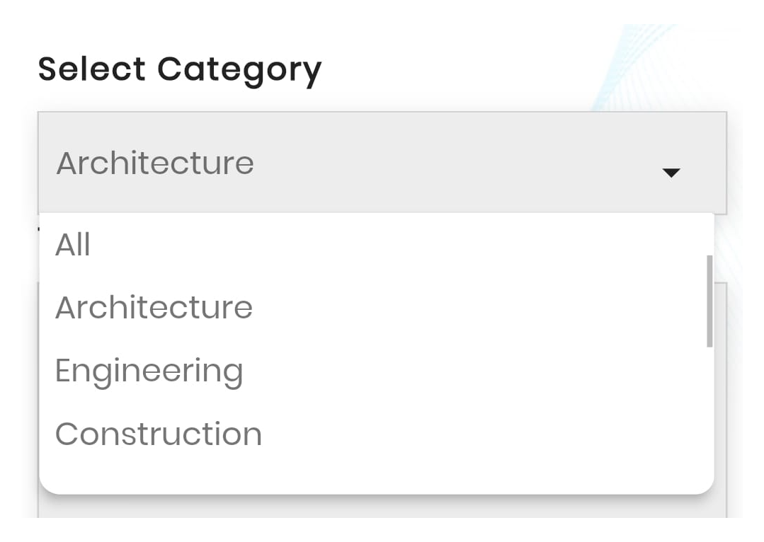
Task: Select the duplicate Architecture list entry
Action: [x=154, y=306]
